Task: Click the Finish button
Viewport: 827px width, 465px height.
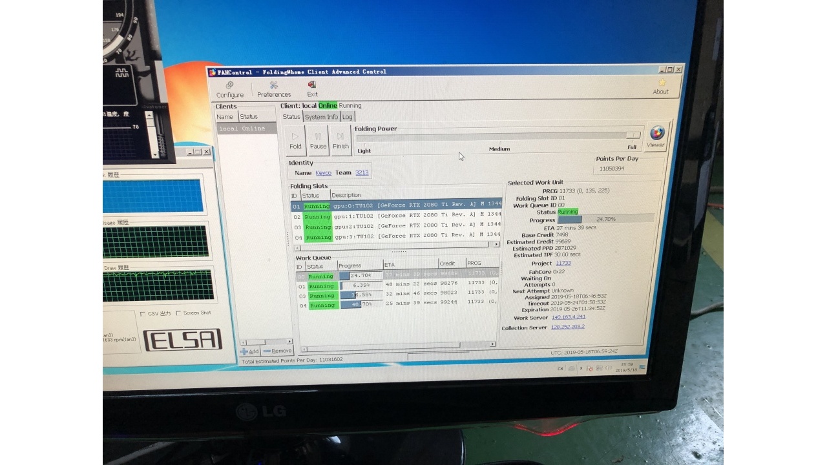Action: pyautogui.click(x=340, y=141)
